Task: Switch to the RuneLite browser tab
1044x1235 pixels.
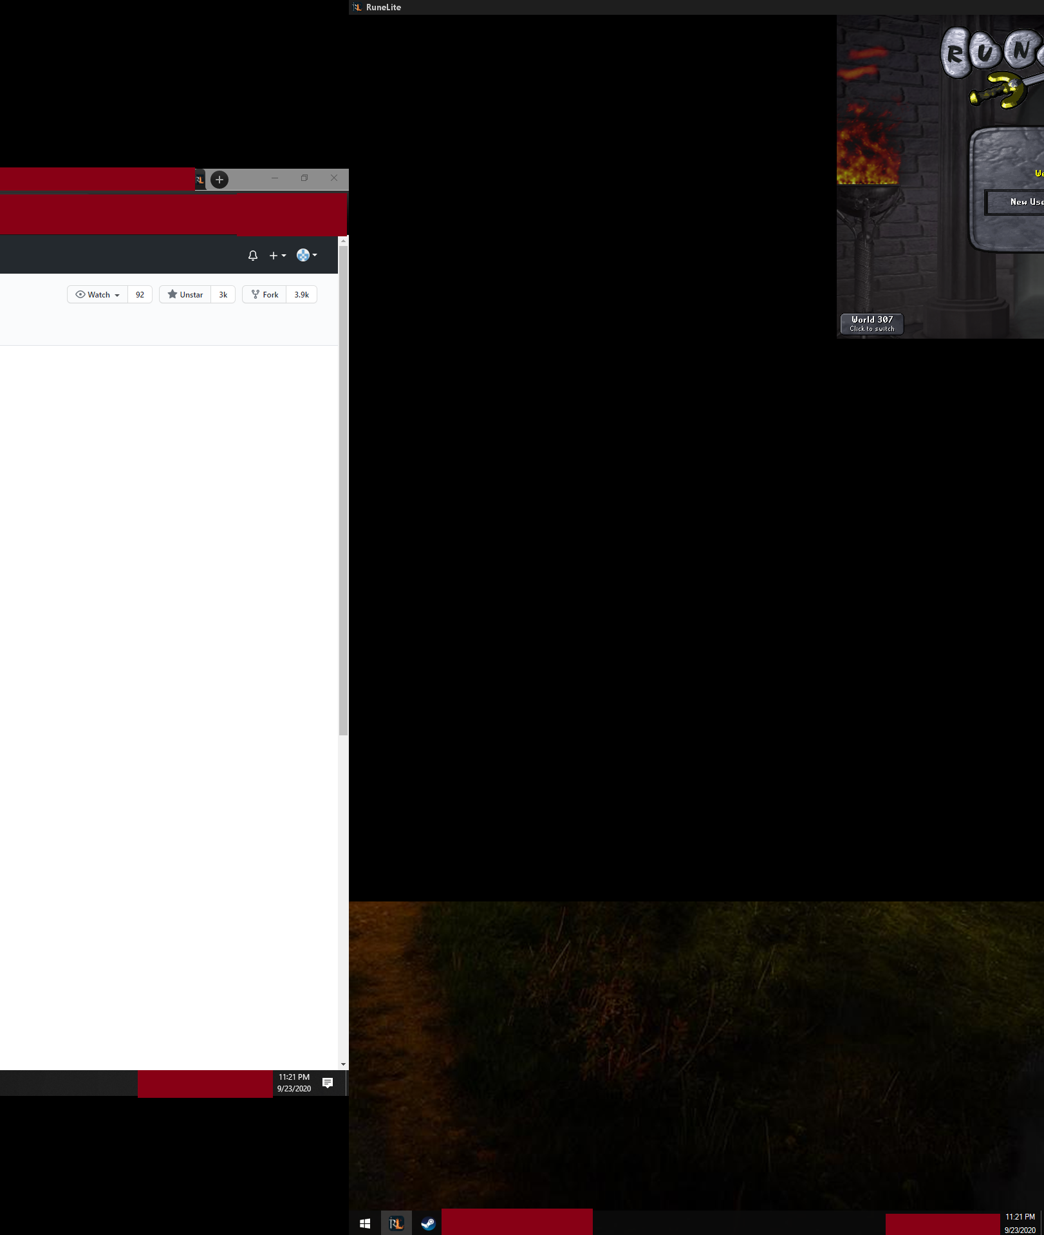Action: click(x=200, y=179)
